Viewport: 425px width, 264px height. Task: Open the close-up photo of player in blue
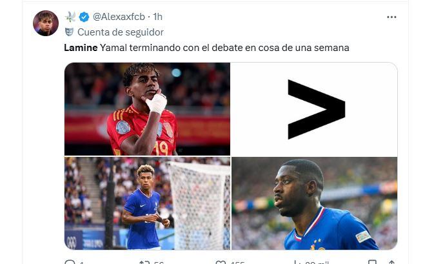[315, 203]
